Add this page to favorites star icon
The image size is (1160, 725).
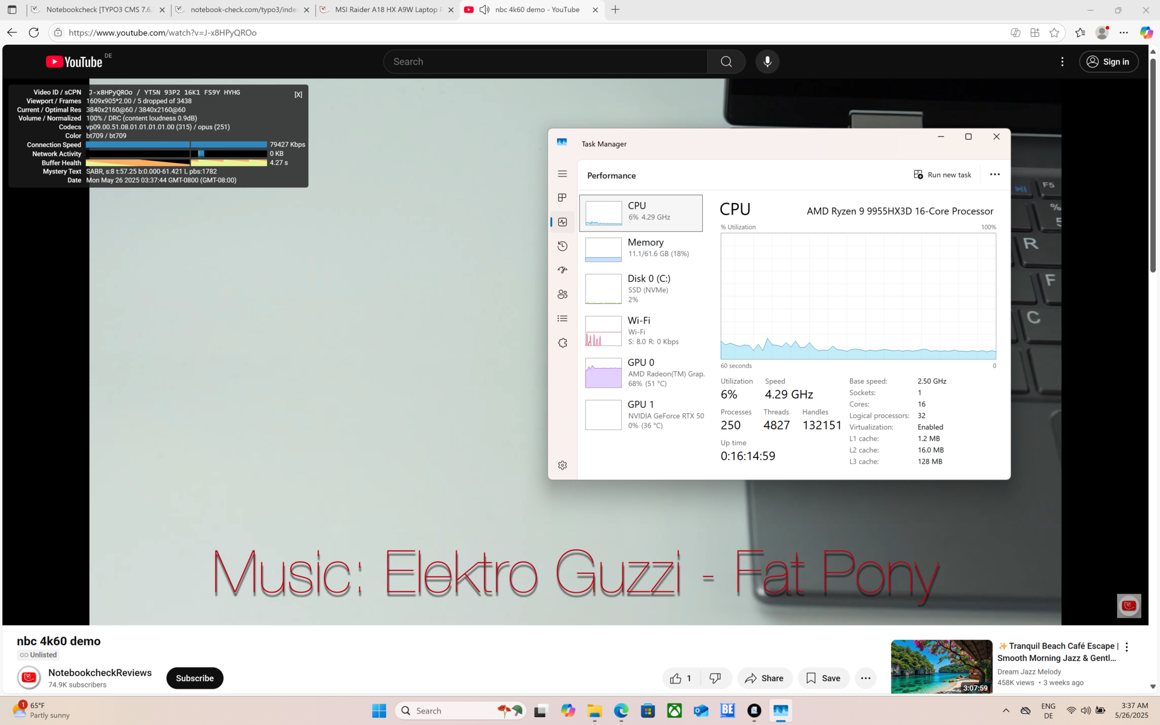pyautogui.click(x=1054, y=33)
